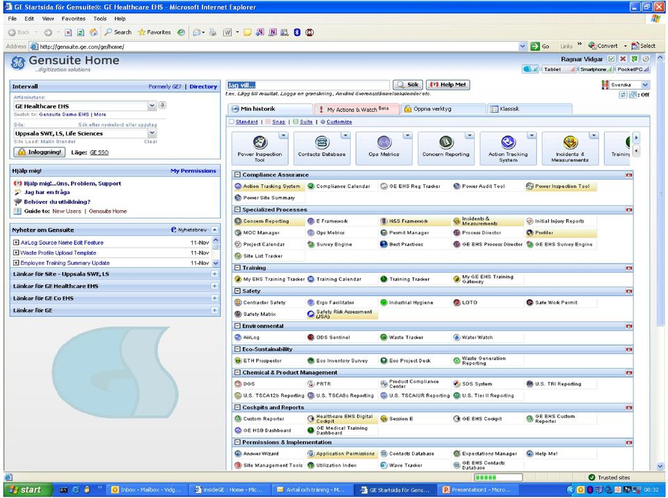The image size is (668, 498).
Task: Switch to the Öppna verktyg tab
Action: tap(443, 109)
